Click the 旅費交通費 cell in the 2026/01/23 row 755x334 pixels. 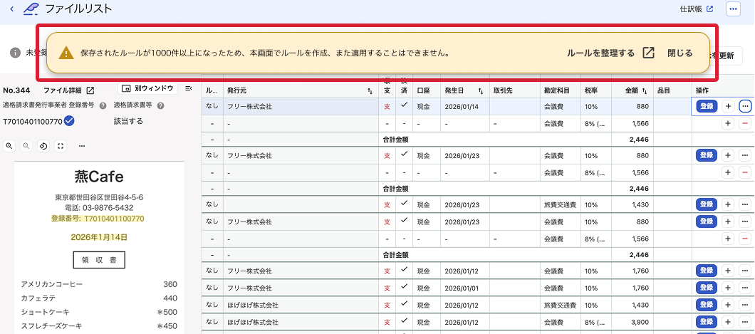[561, 204]
